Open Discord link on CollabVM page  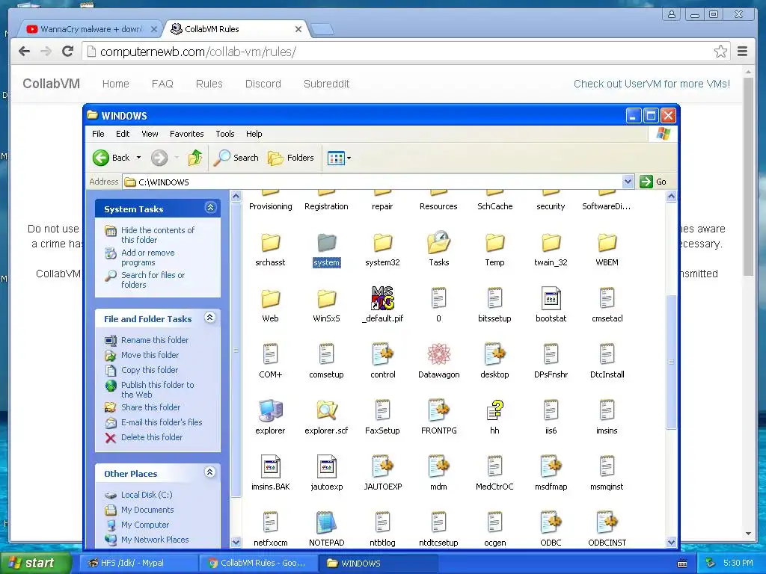(263, 84)
